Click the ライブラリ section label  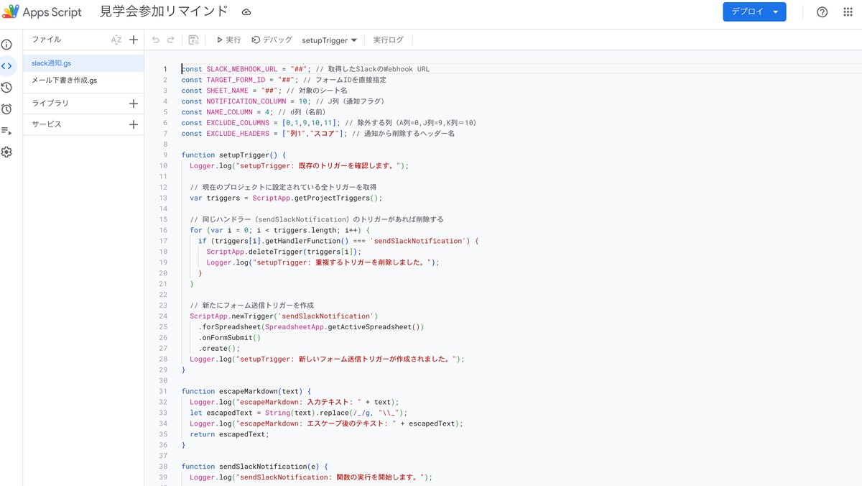click(50, 104)
